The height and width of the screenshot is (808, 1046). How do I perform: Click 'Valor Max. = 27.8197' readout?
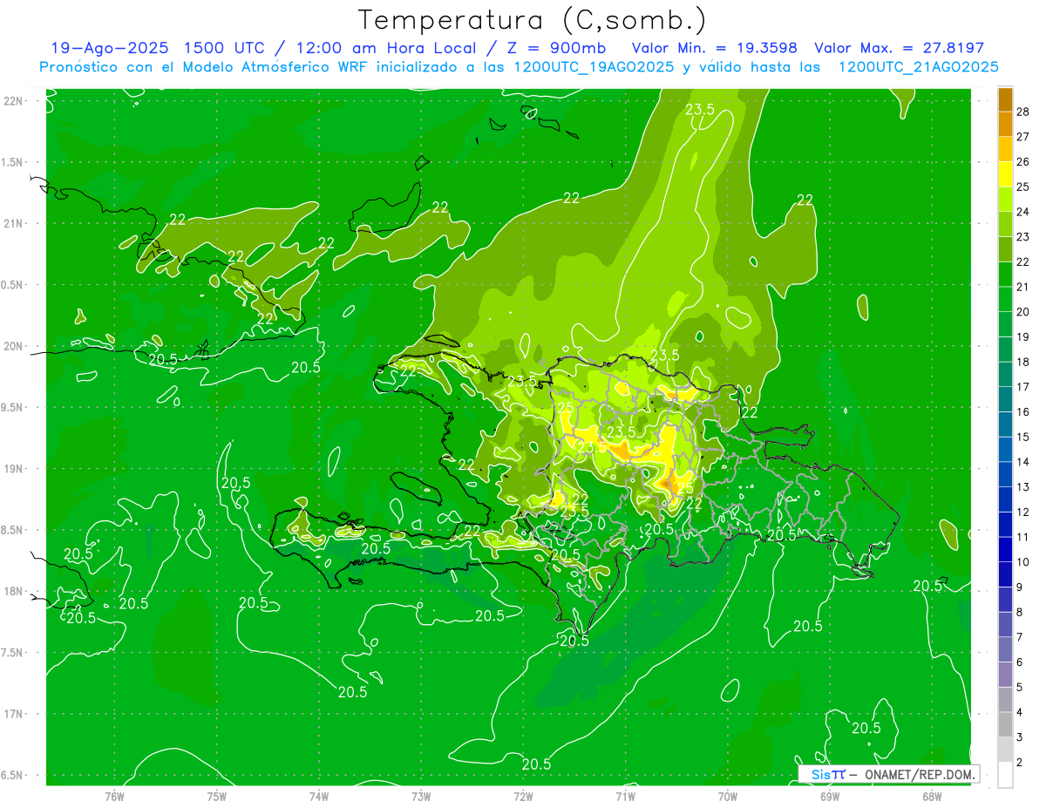coord(899,49)
